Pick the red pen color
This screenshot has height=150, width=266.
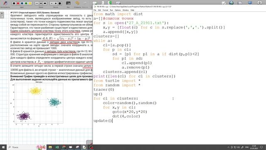(18, 3)
